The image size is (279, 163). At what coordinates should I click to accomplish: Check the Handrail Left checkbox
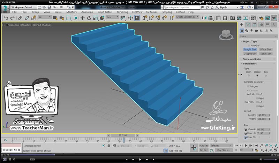257,94
